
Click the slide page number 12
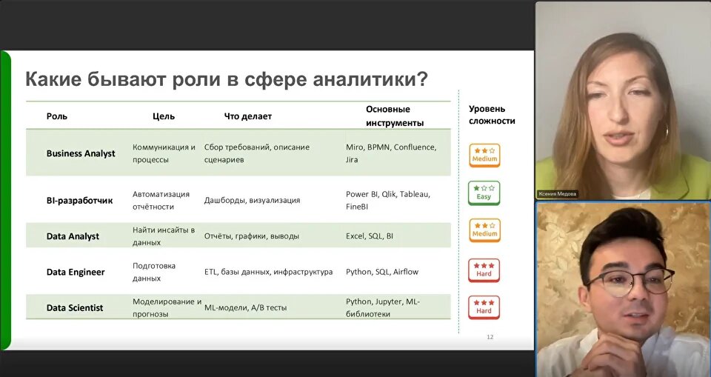[x=490, y=337]
